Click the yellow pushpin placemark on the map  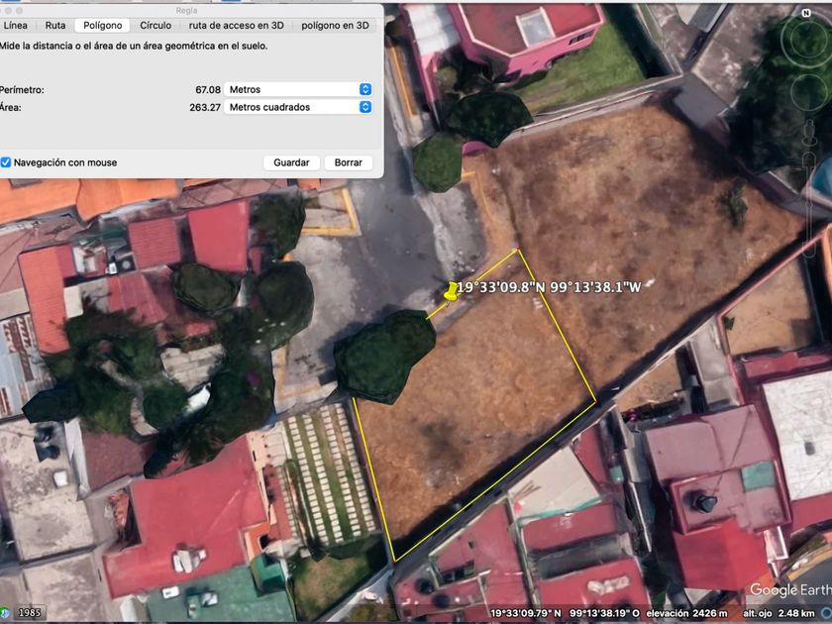[451, 291]
